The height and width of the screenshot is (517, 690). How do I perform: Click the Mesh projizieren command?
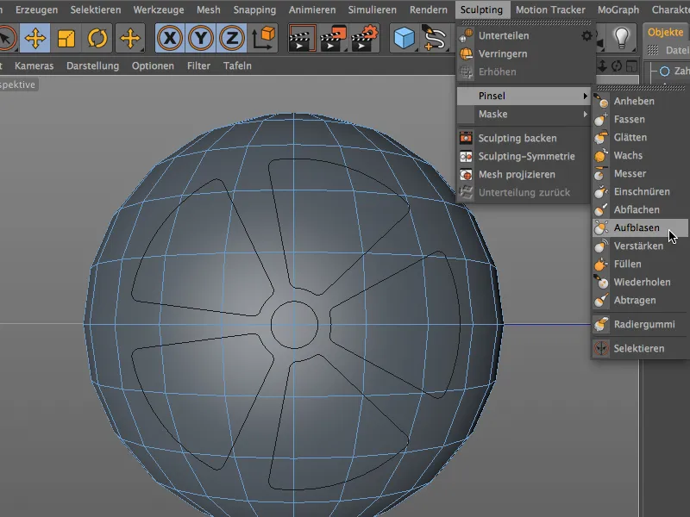[x=515, y=175]
